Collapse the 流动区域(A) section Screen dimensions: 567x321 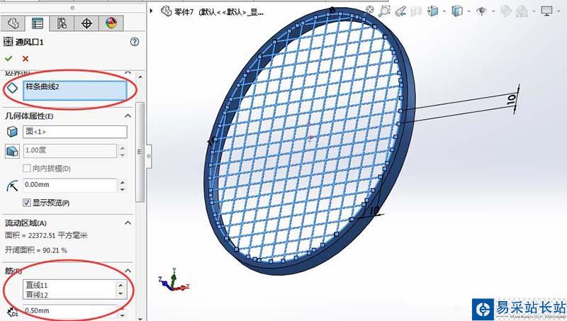tap(128, 223)
